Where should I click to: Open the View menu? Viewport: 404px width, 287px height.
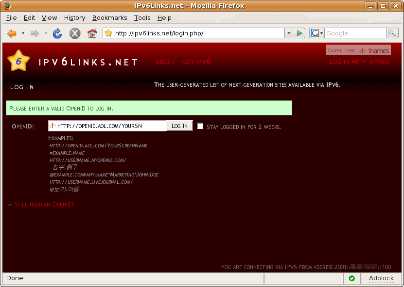pyautogui.click(x=49, y=18)
